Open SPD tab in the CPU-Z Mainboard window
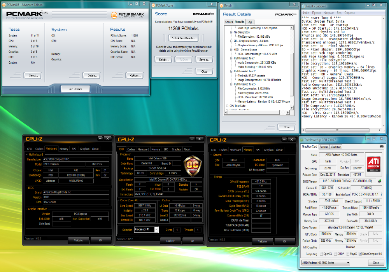389x272 pixels. 74,149
